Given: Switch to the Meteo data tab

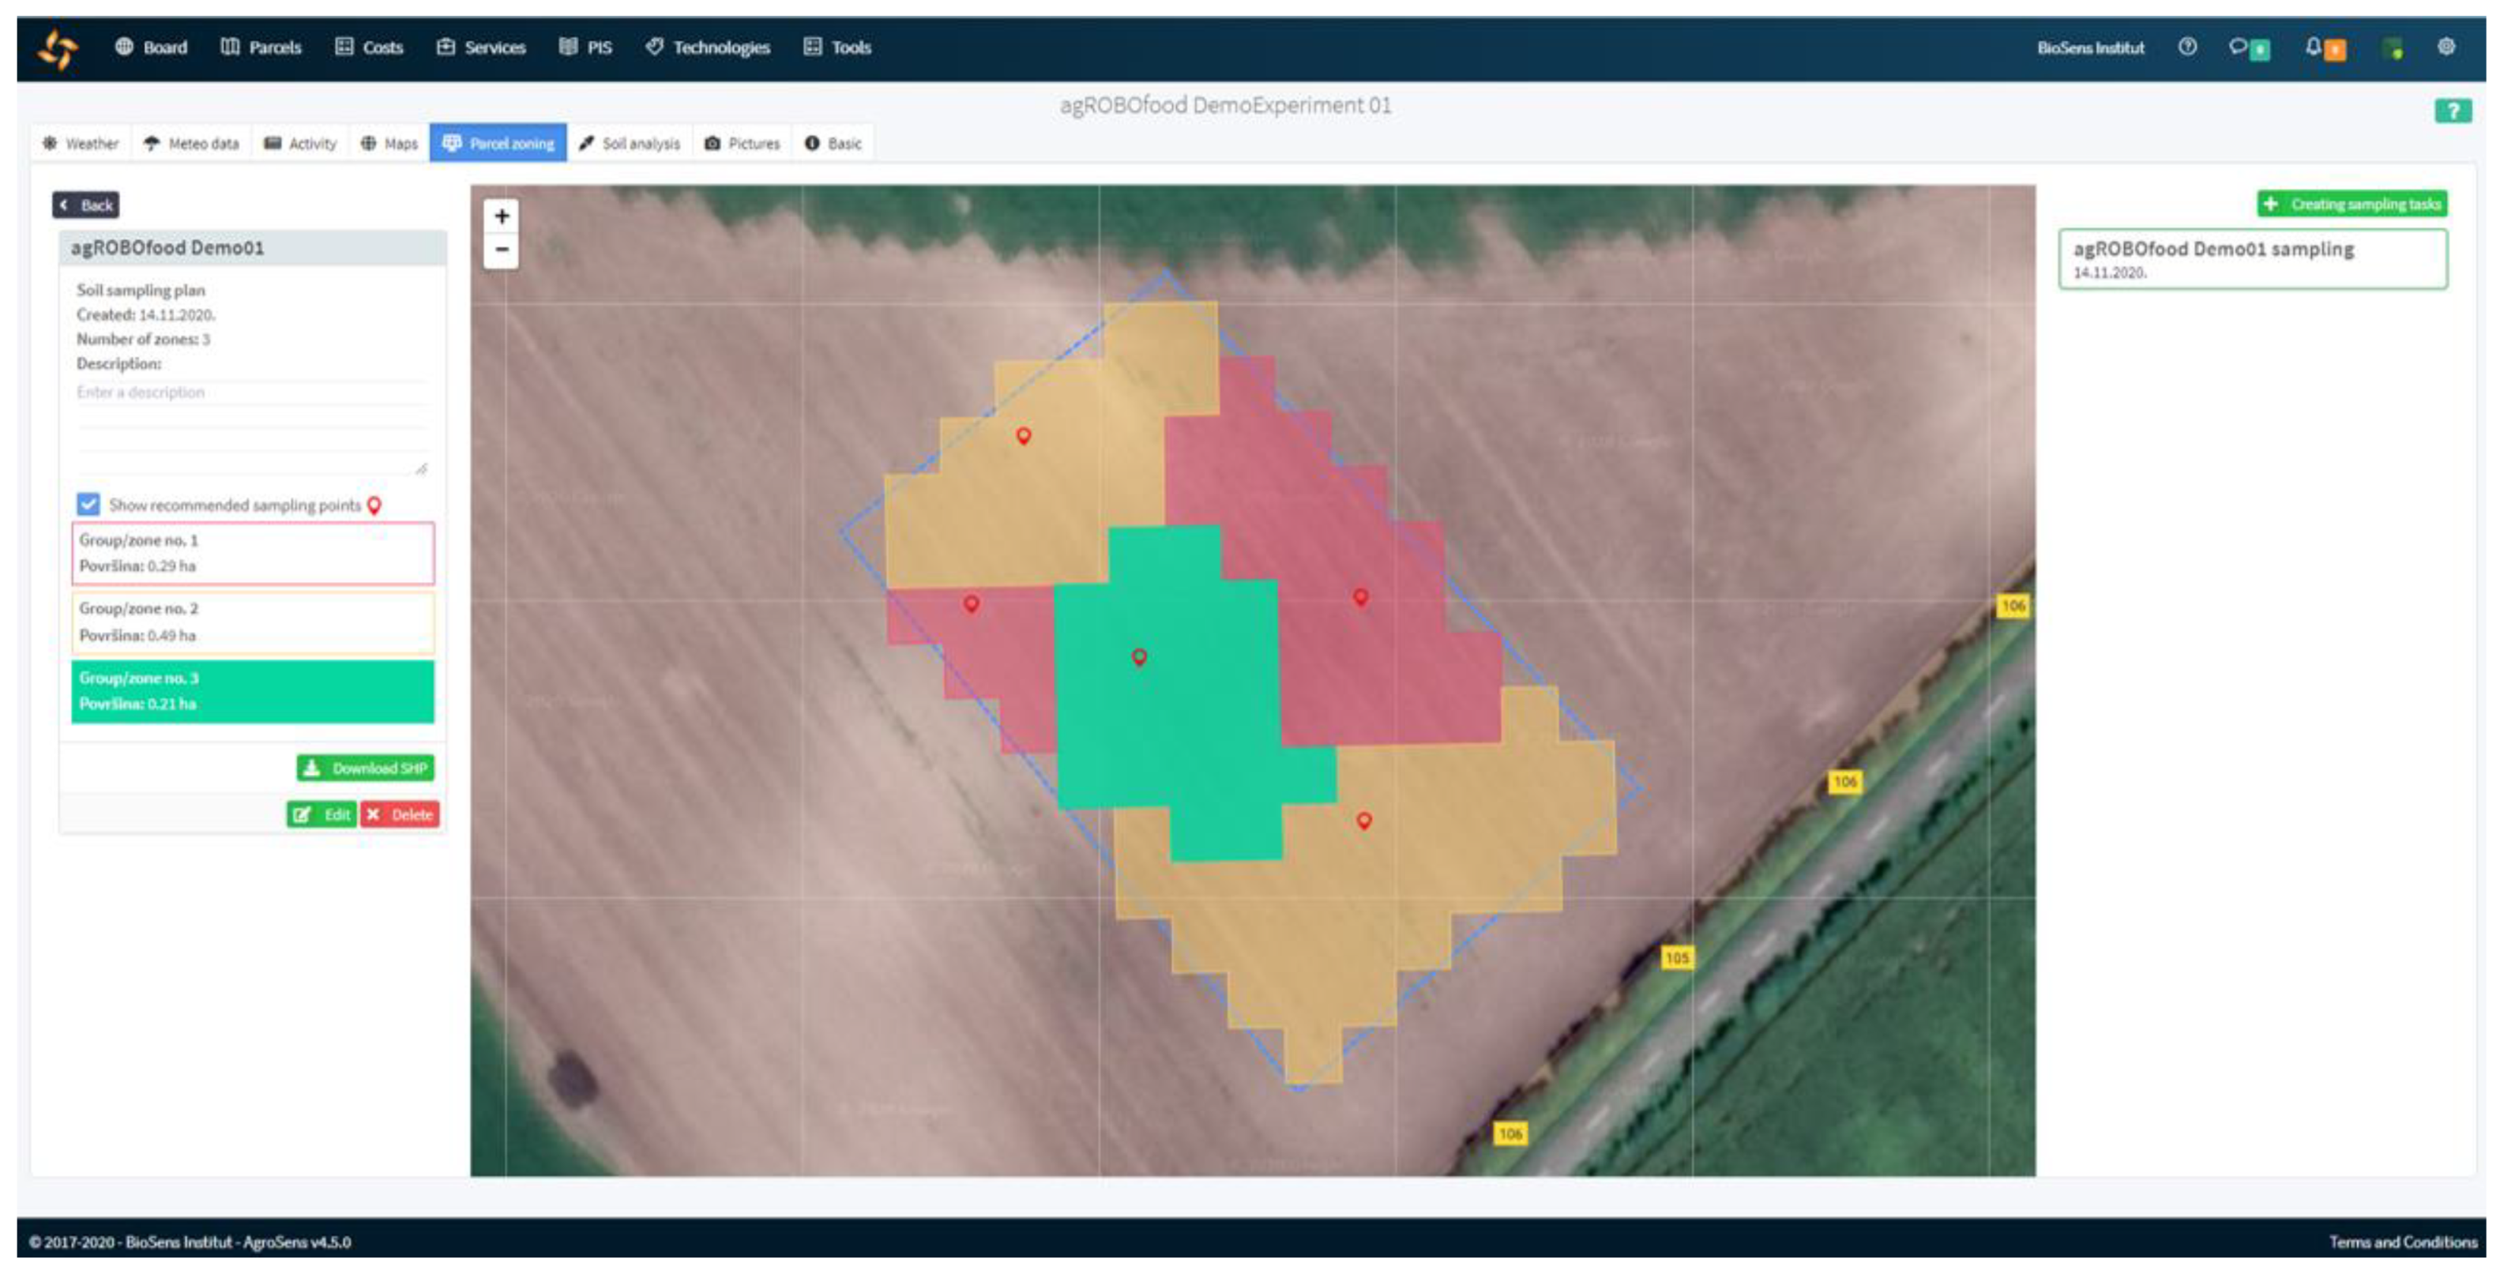Looking at the screenshot, I should point(191,143).
